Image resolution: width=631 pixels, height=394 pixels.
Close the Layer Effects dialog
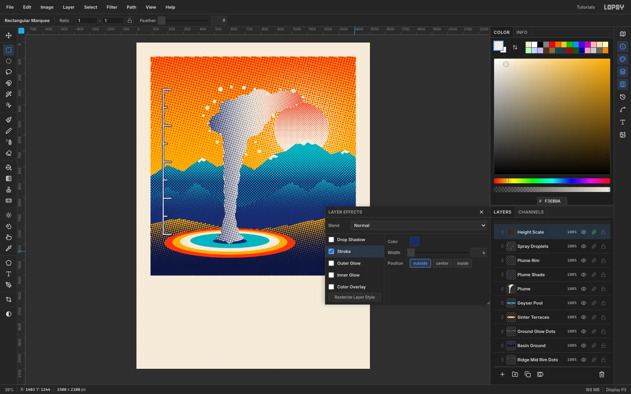(x=482, y=212)
